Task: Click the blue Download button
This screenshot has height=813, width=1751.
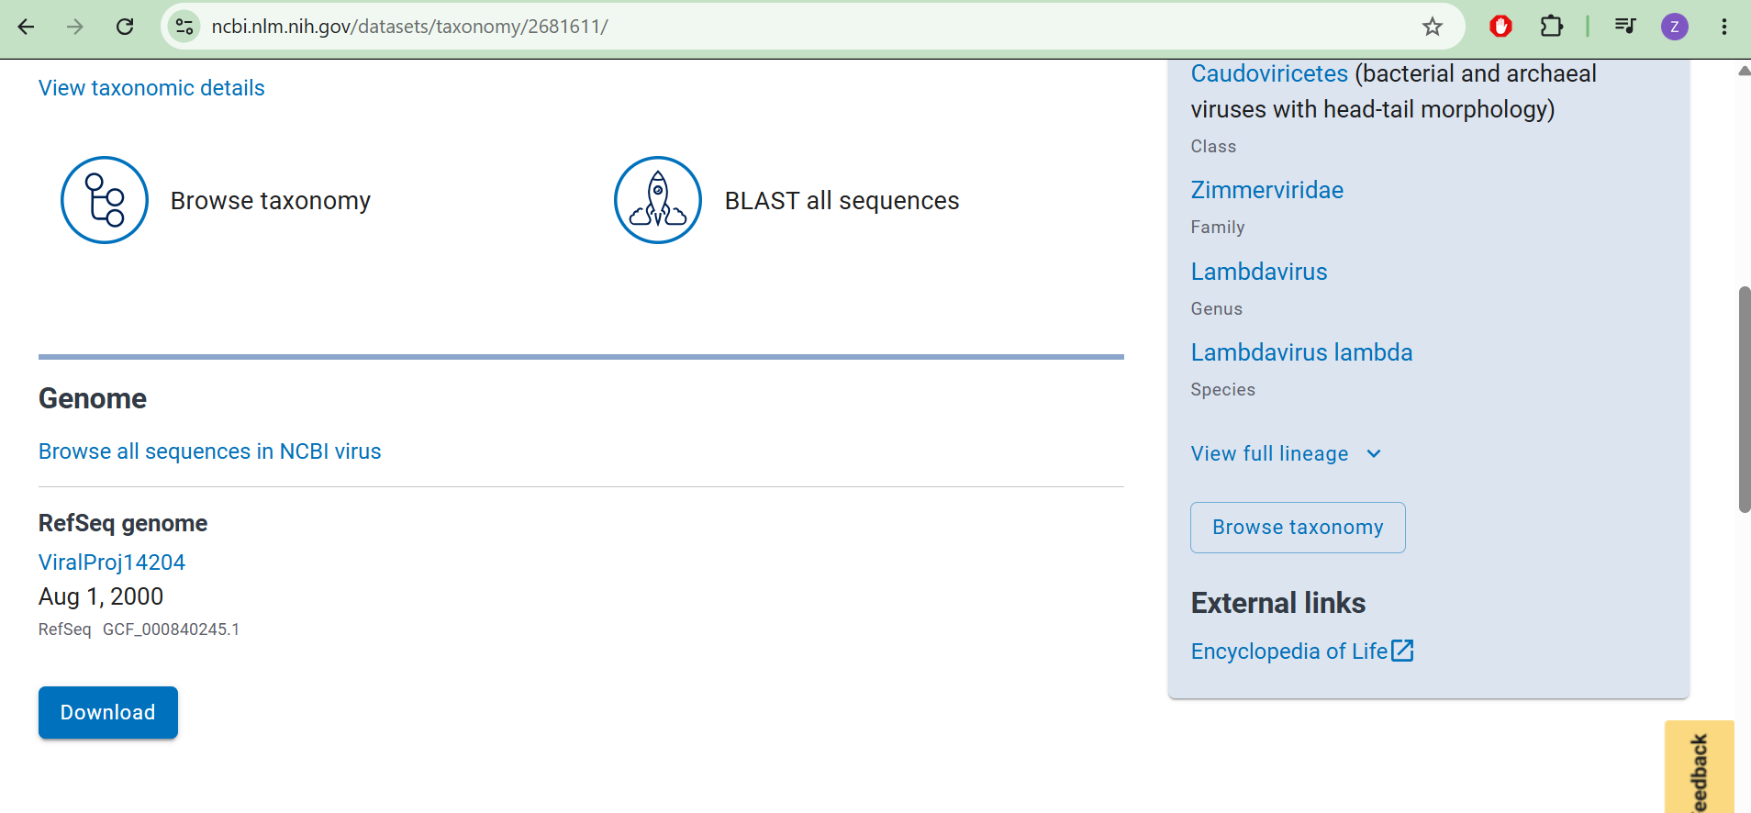Action: [x=108, y=712]
